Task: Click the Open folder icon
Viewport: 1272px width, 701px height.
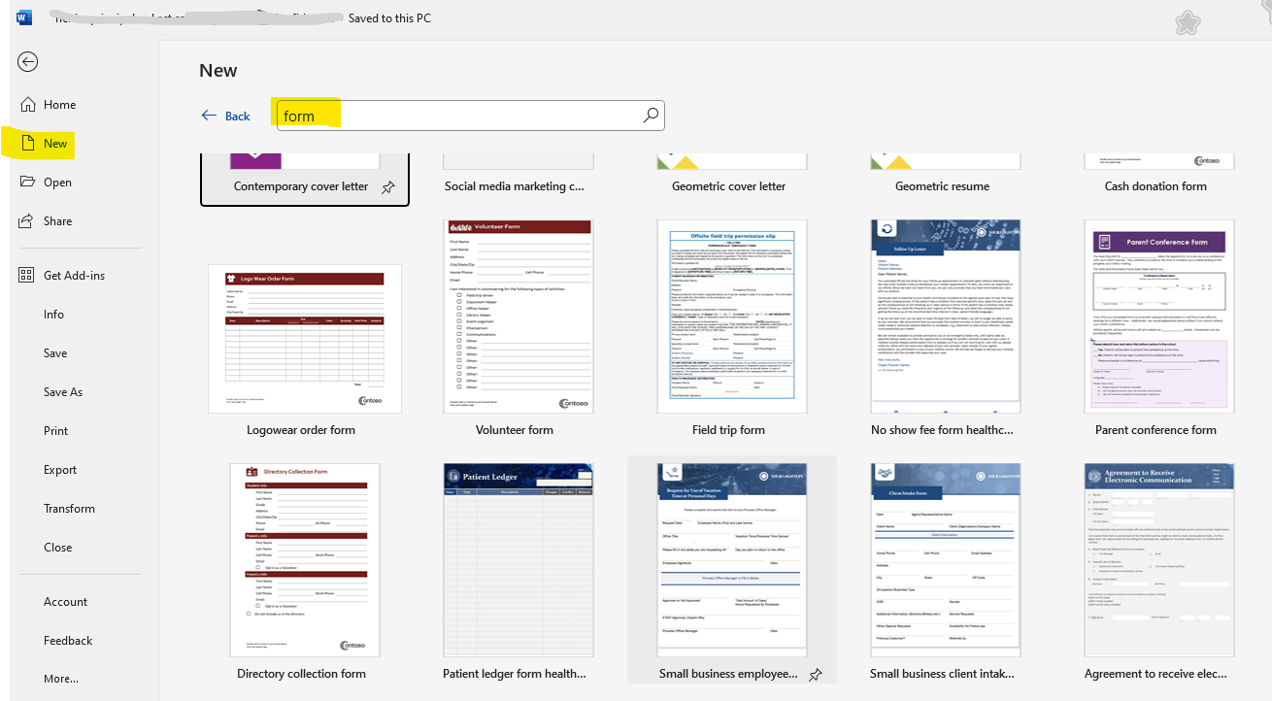Action: [x=26, y=182]
